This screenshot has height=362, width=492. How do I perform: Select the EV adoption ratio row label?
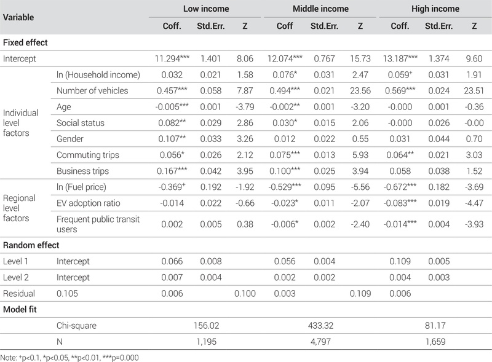pos(90,203)
